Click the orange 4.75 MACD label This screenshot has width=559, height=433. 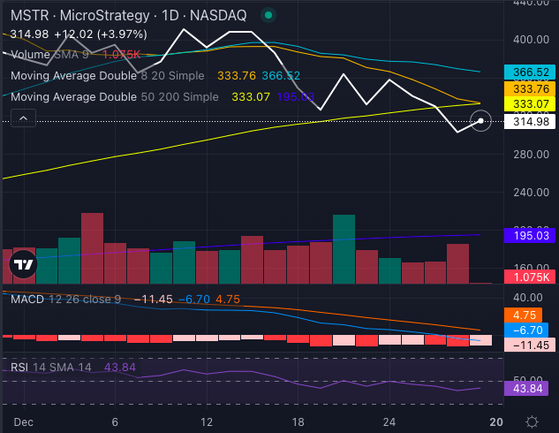click(x=531, y=315)
